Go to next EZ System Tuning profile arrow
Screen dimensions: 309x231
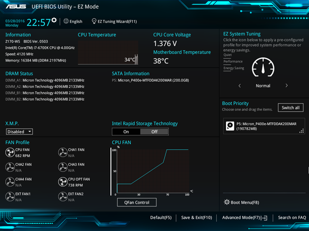286,85
